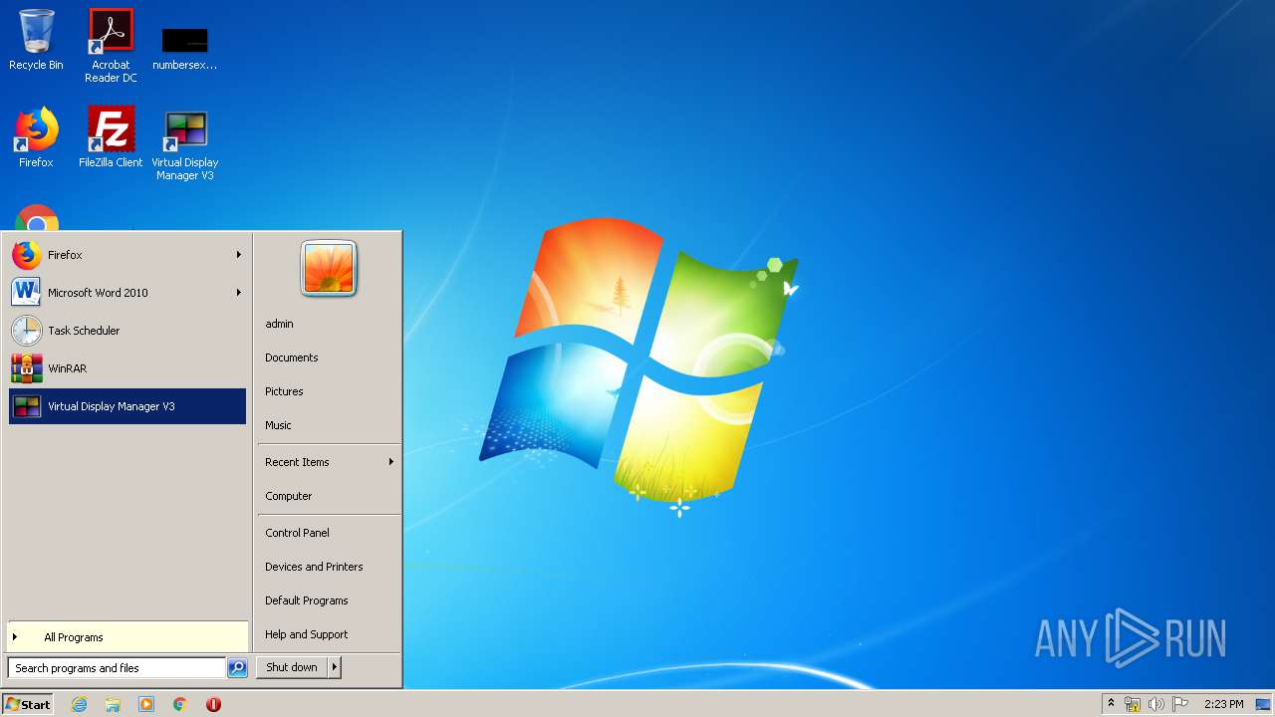Select Virtual Display Manager V3 in Start menu
Image resolution: width=1275 pixels, height=717 pixels.
[127, 406]
